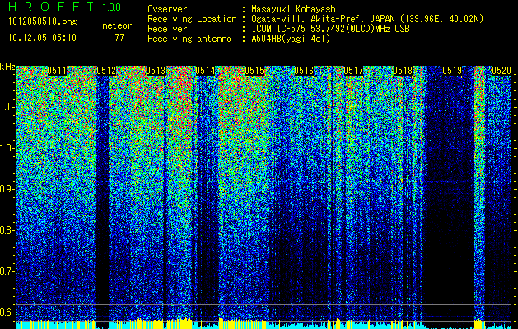Viewport: 518px width, 329px height.
Task: Click the version number 1.0.0
Action: pyautogui.click(x=112, y=7)
